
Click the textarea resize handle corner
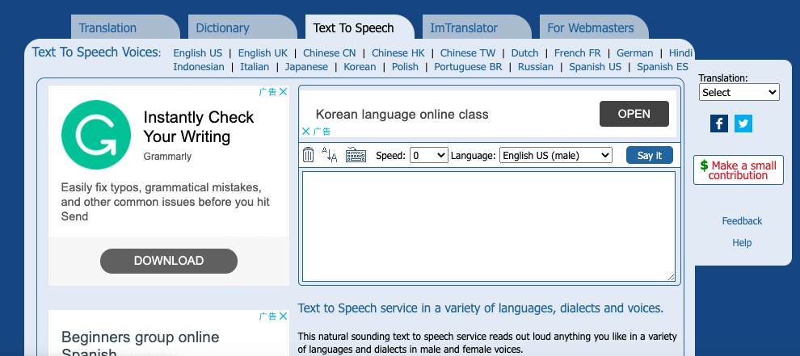(x=671, y=278)
